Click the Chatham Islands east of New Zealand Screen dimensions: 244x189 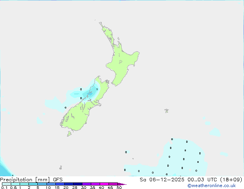pyautogui.click(x=167, y=111)
